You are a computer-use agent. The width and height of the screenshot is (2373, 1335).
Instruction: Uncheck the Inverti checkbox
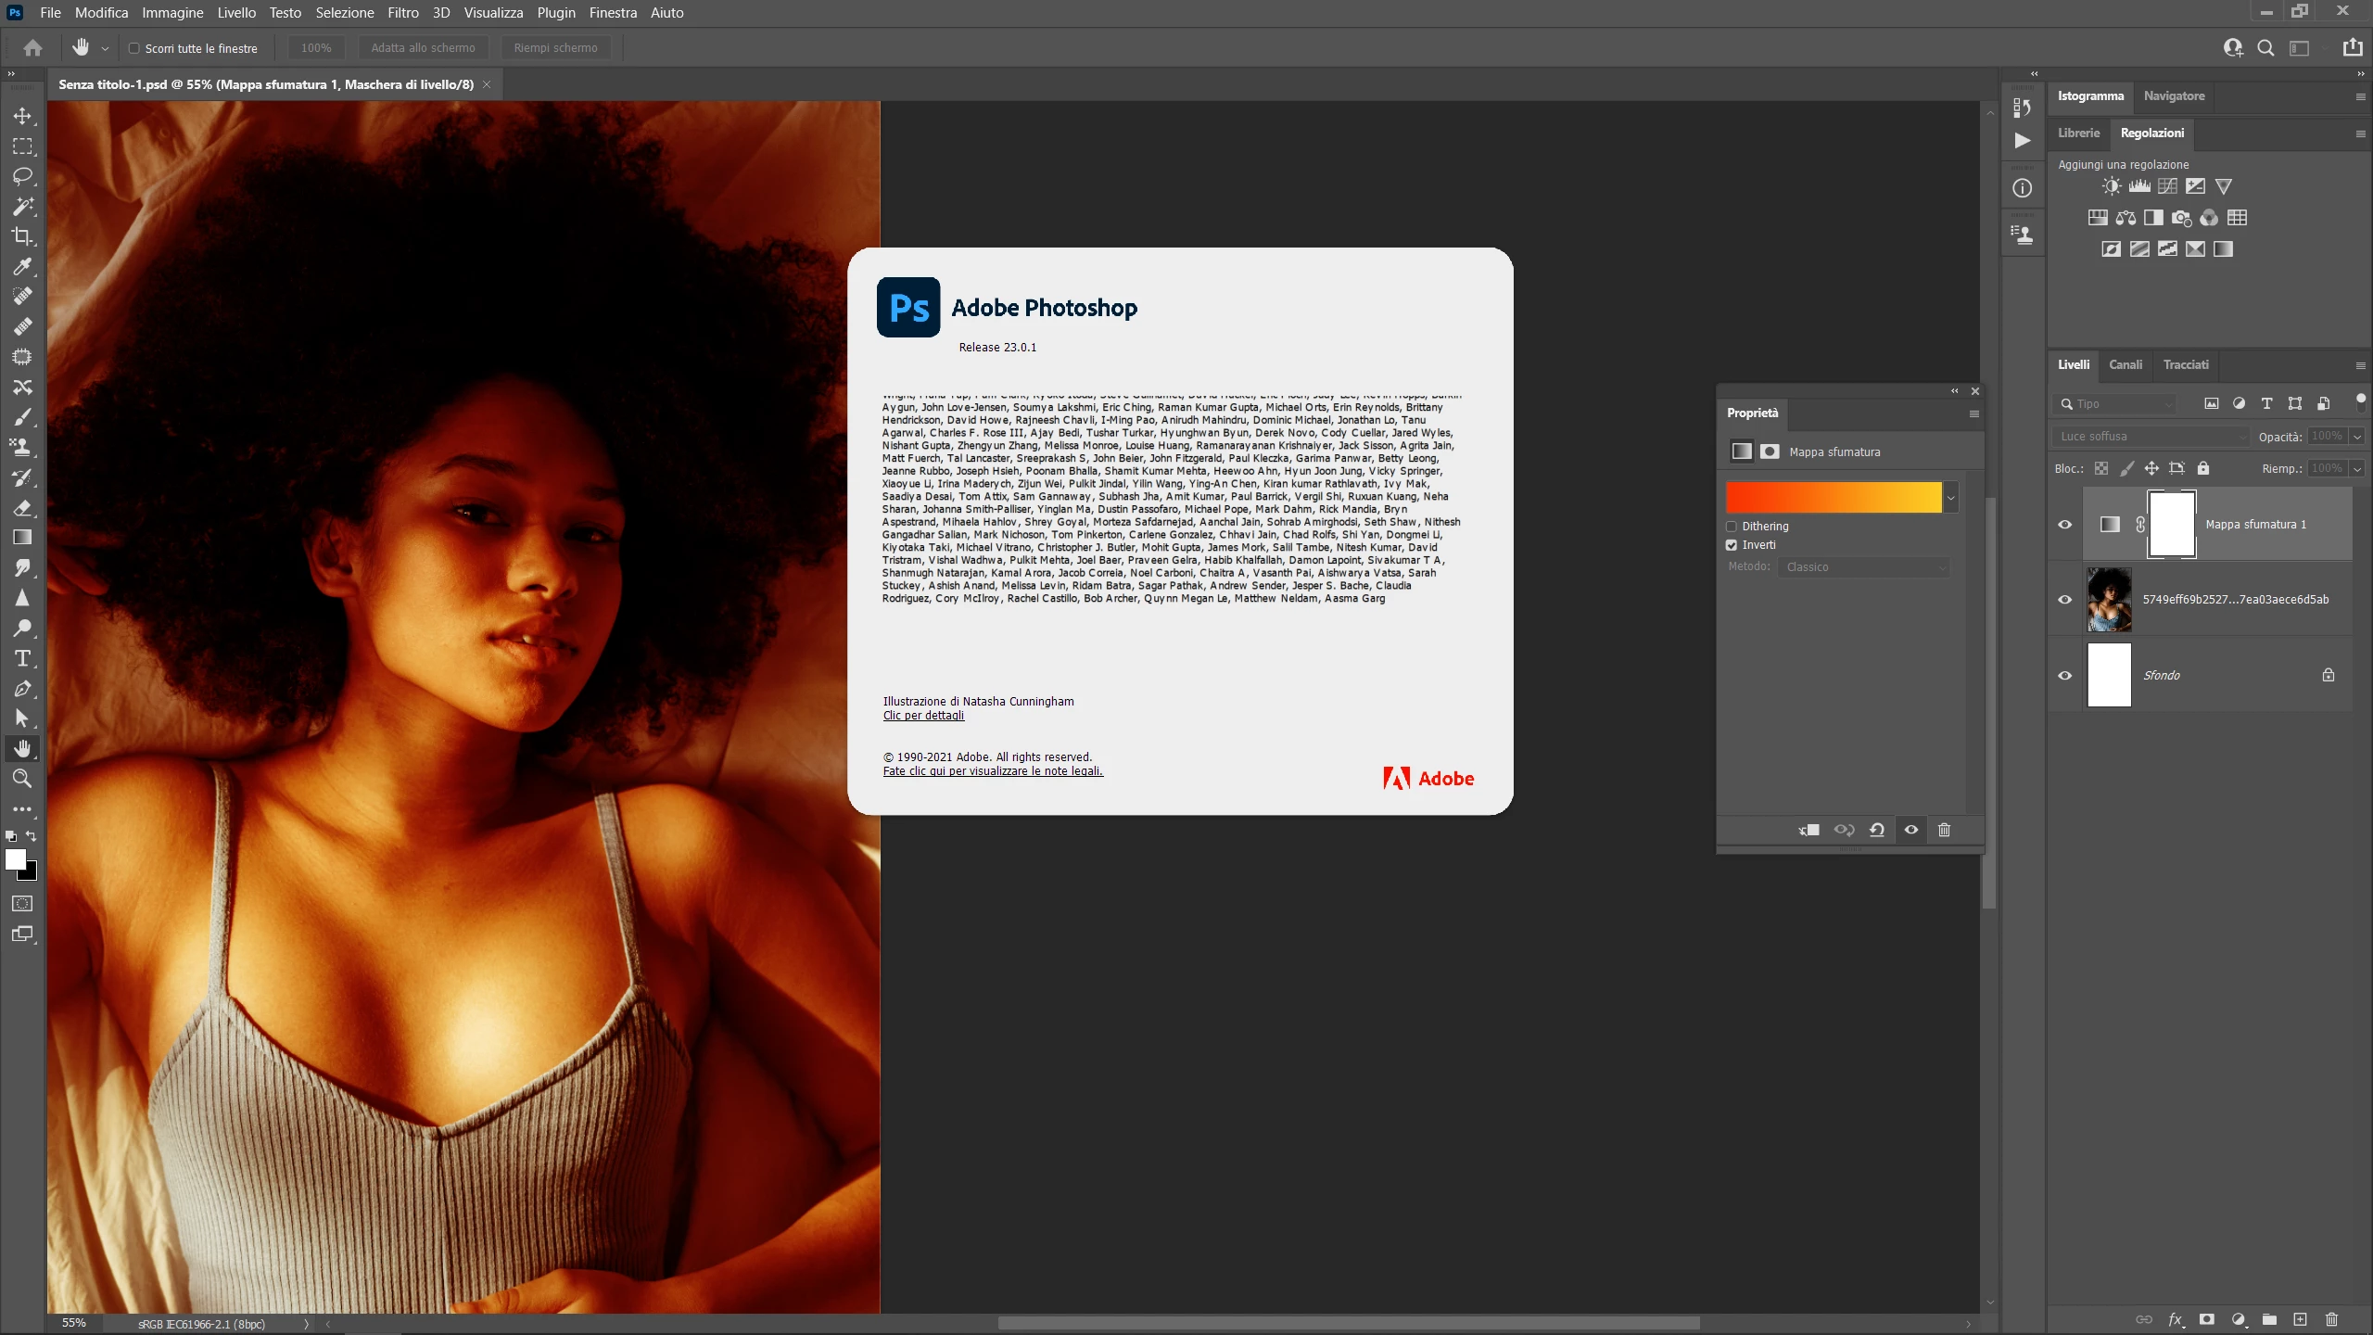click(1732, 545)
